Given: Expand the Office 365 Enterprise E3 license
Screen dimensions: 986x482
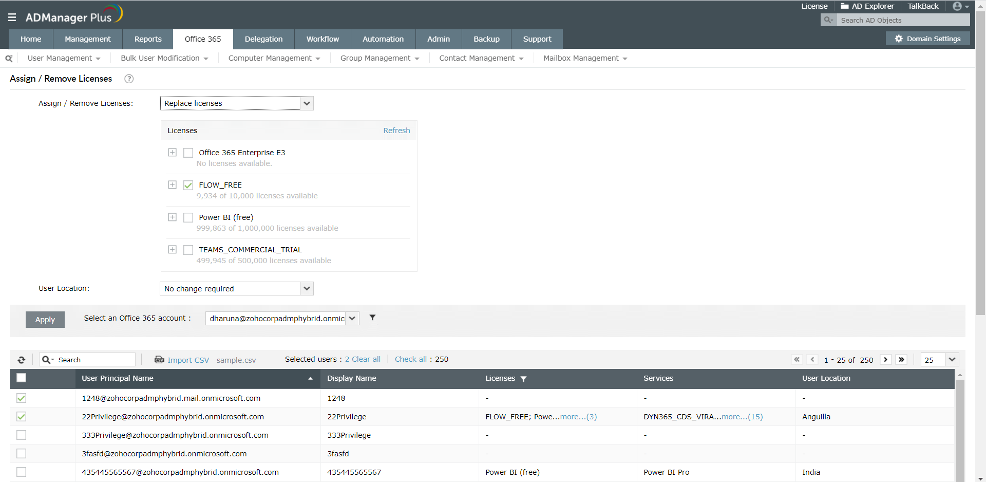Looking at the screenshot, I should pyautogui.click(x=173, y=153).
